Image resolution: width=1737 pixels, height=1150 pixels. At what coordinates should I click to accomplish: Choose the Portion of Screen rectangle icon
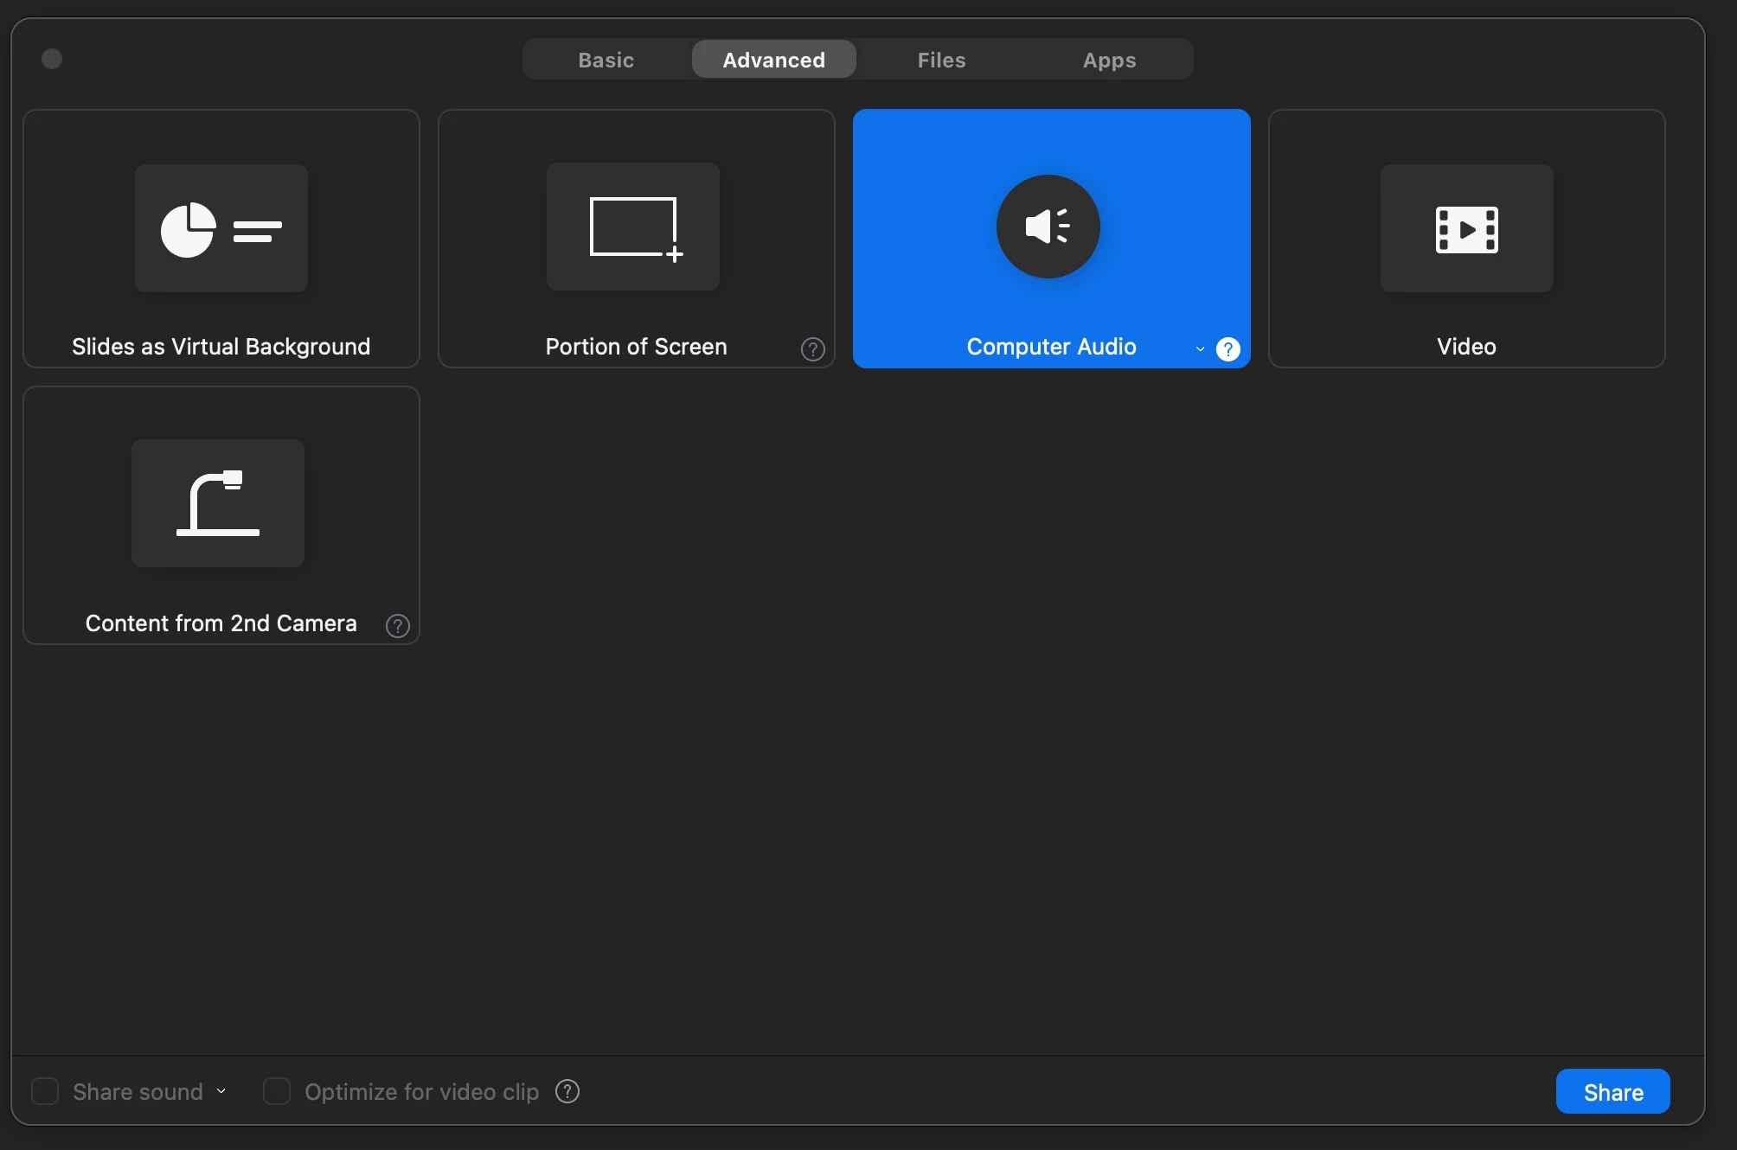point(633,227)
